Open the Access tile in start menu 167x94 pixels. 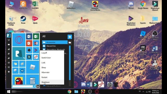pyautogui.click(x=36, y=43)
